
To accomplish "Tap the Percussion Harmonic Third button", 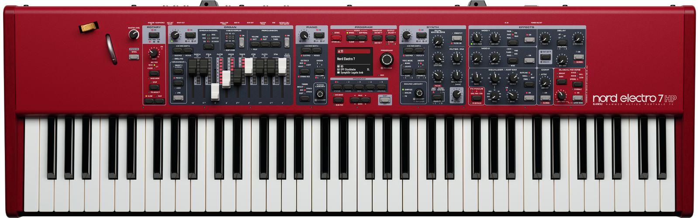I will point(276,44).
